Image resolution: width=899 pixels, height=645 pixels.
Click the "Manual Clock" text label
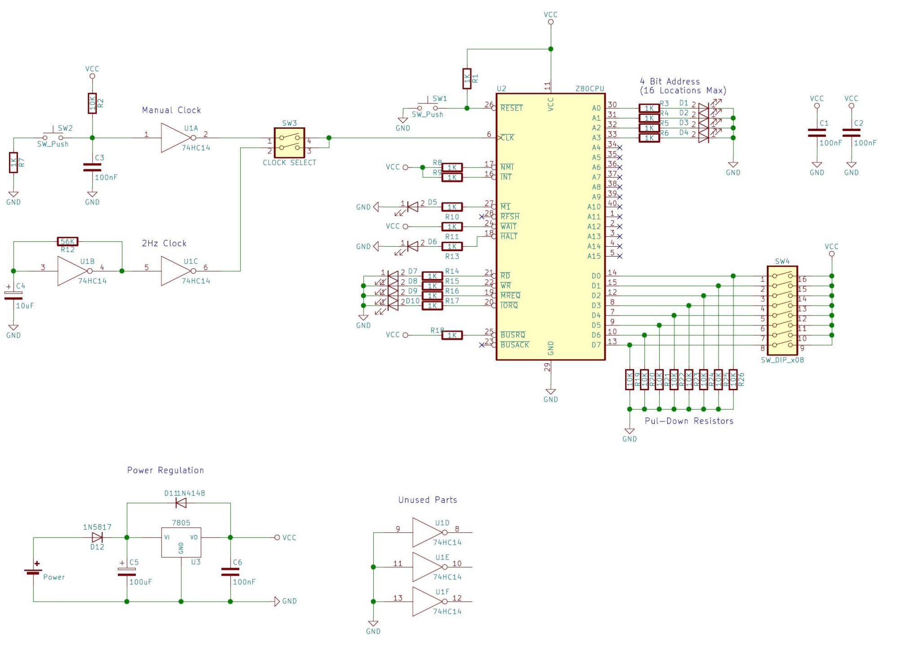171,110
